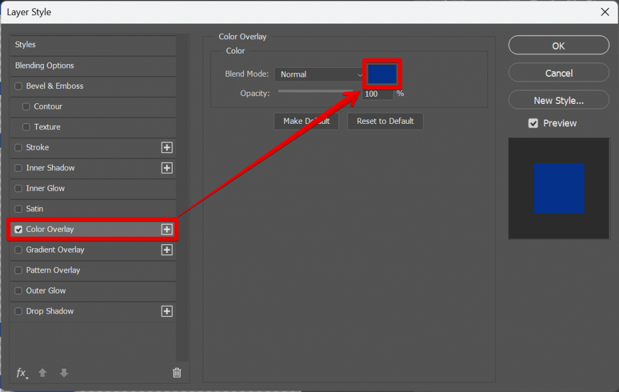Toggle the Preview checkbox

[533, 123]
